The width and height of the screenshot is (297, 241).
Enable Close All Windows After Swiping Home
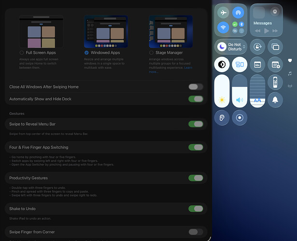pyautogui.click(x=195, y=87)
